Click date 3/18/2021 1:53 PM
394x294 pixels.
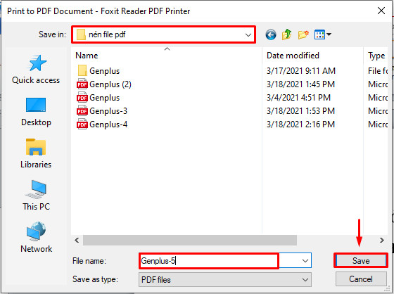click(300, 111)
